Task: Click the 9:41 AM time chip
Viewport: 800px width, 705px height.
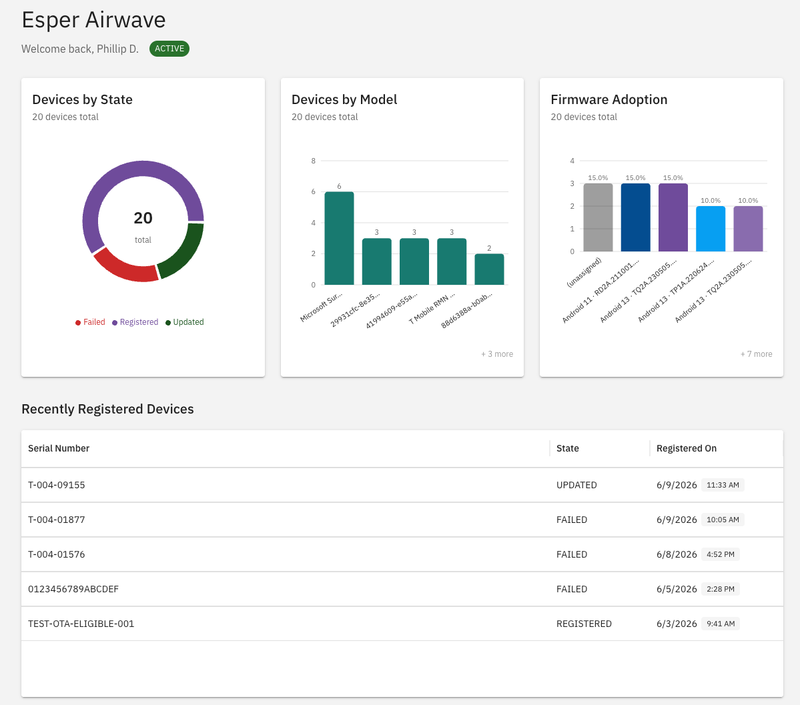Action: (x=721, y=624)
